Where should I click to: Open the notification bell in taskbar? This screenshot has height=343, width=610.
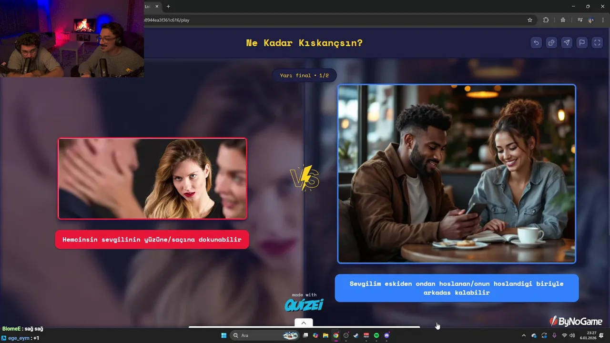602,335
